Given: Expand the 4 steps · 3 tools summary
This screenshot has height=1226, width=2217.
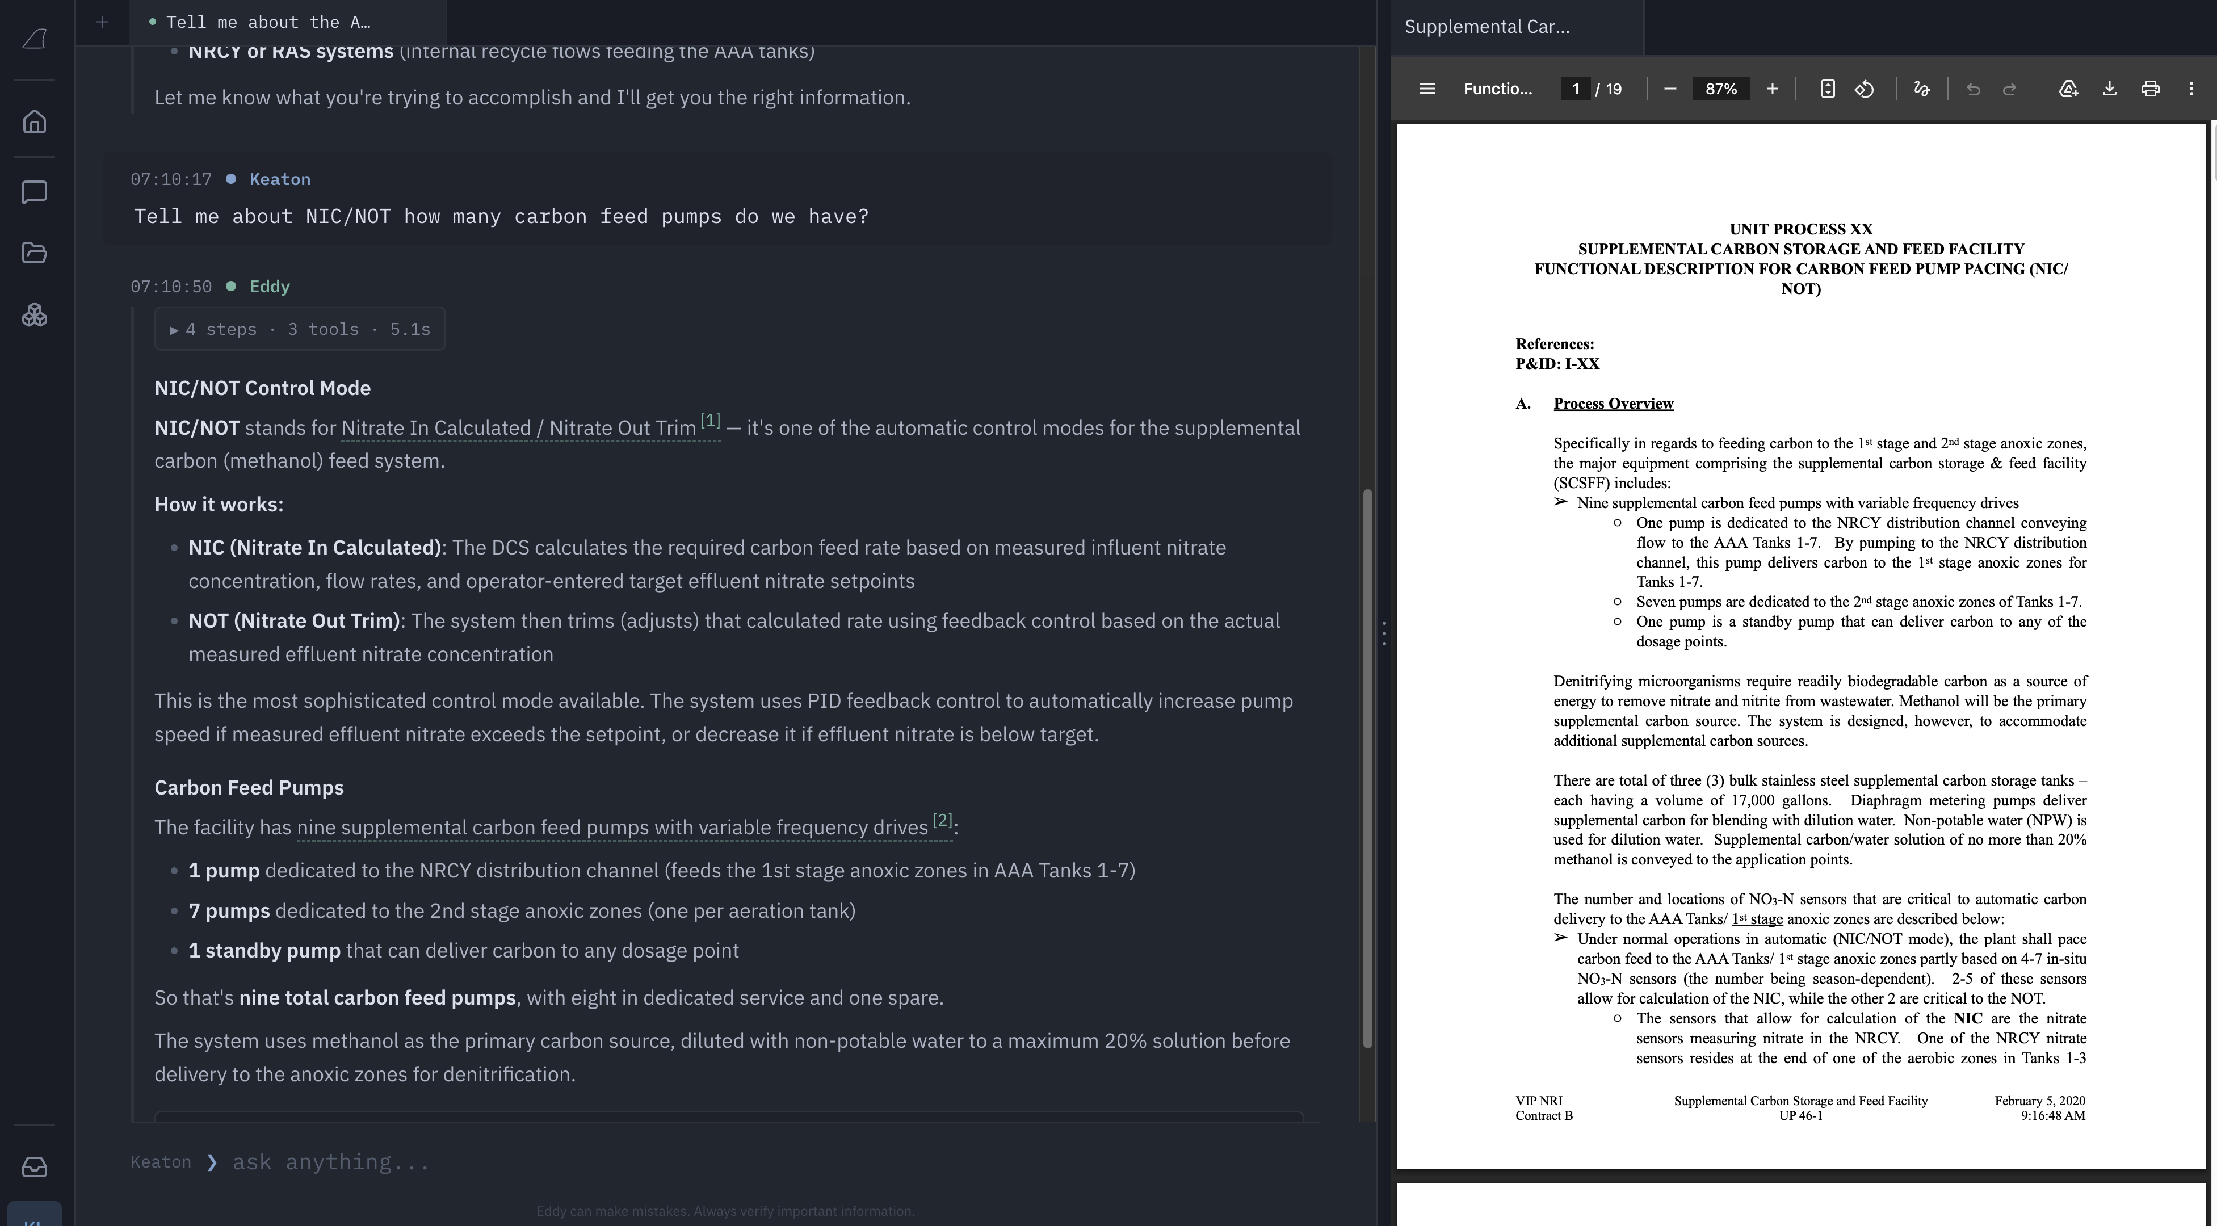Looking at the screenshot, I should pyautogui.click(x=299, y=329).
